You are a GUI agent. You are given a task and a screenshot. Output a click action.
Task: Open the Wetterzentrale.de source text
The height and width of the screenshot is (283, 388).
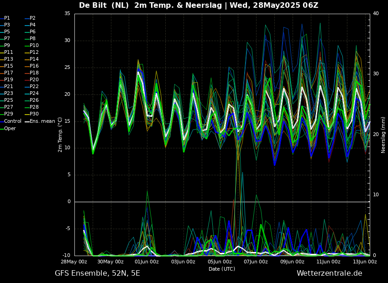(x=329, y=273)
